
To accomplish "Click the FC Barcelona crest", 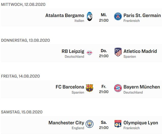I will point(89,88).
